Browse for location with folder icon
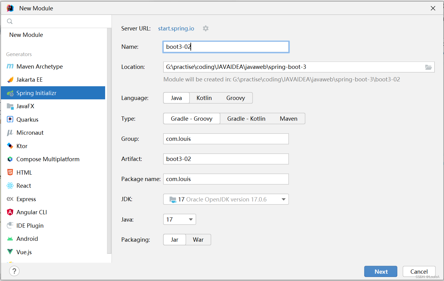Screen dimensions: 444x281 [428, 67]
